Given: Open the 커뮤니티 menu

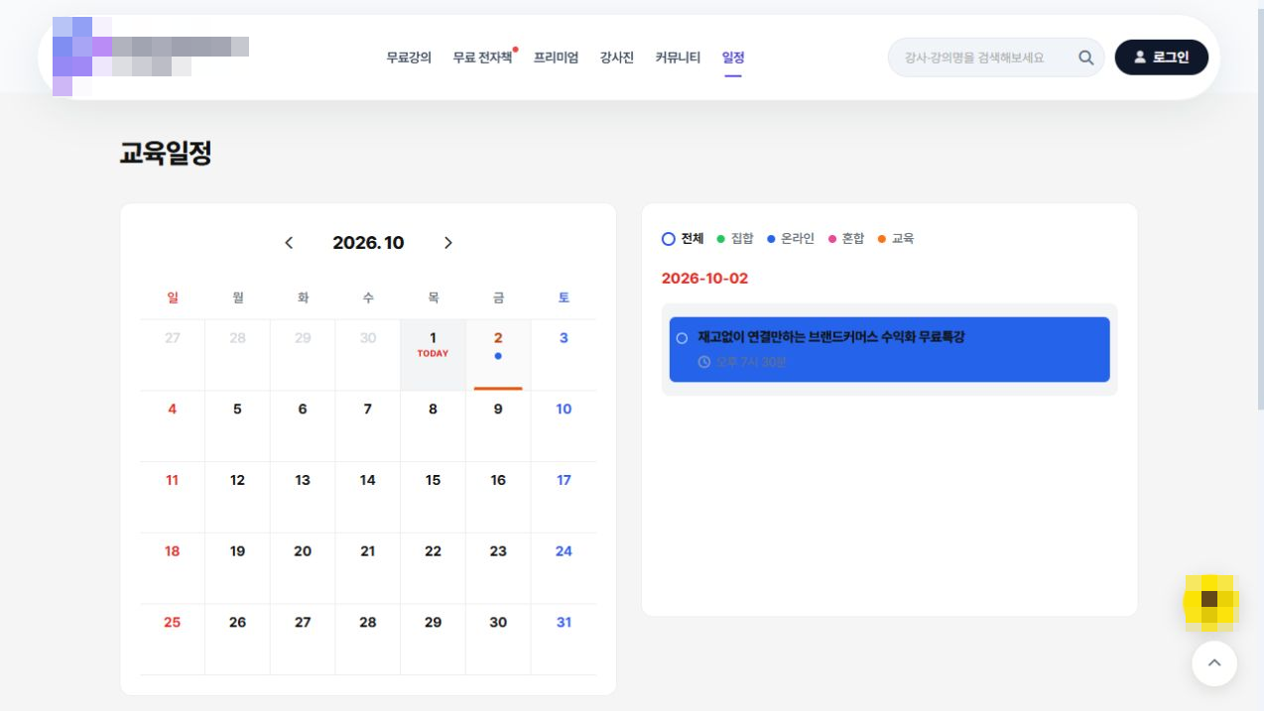Looking at the screenshot, I should click(678, 58).
